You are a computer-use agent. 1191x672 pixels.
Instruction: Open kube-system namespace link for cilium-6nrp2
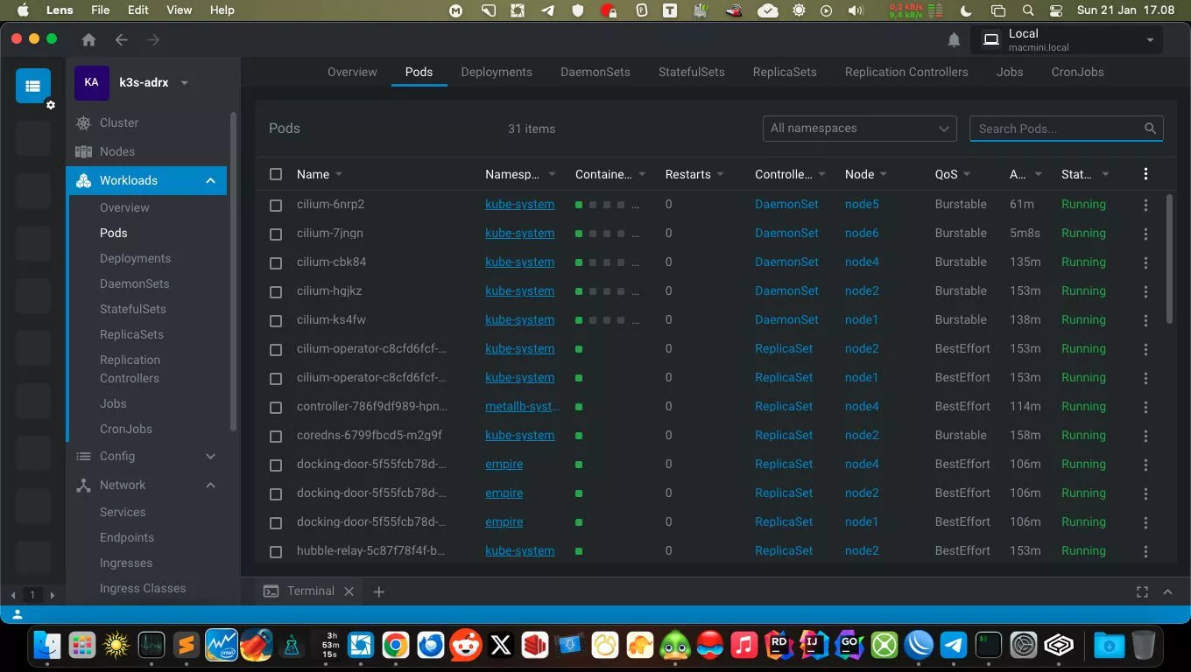[519, 204]
